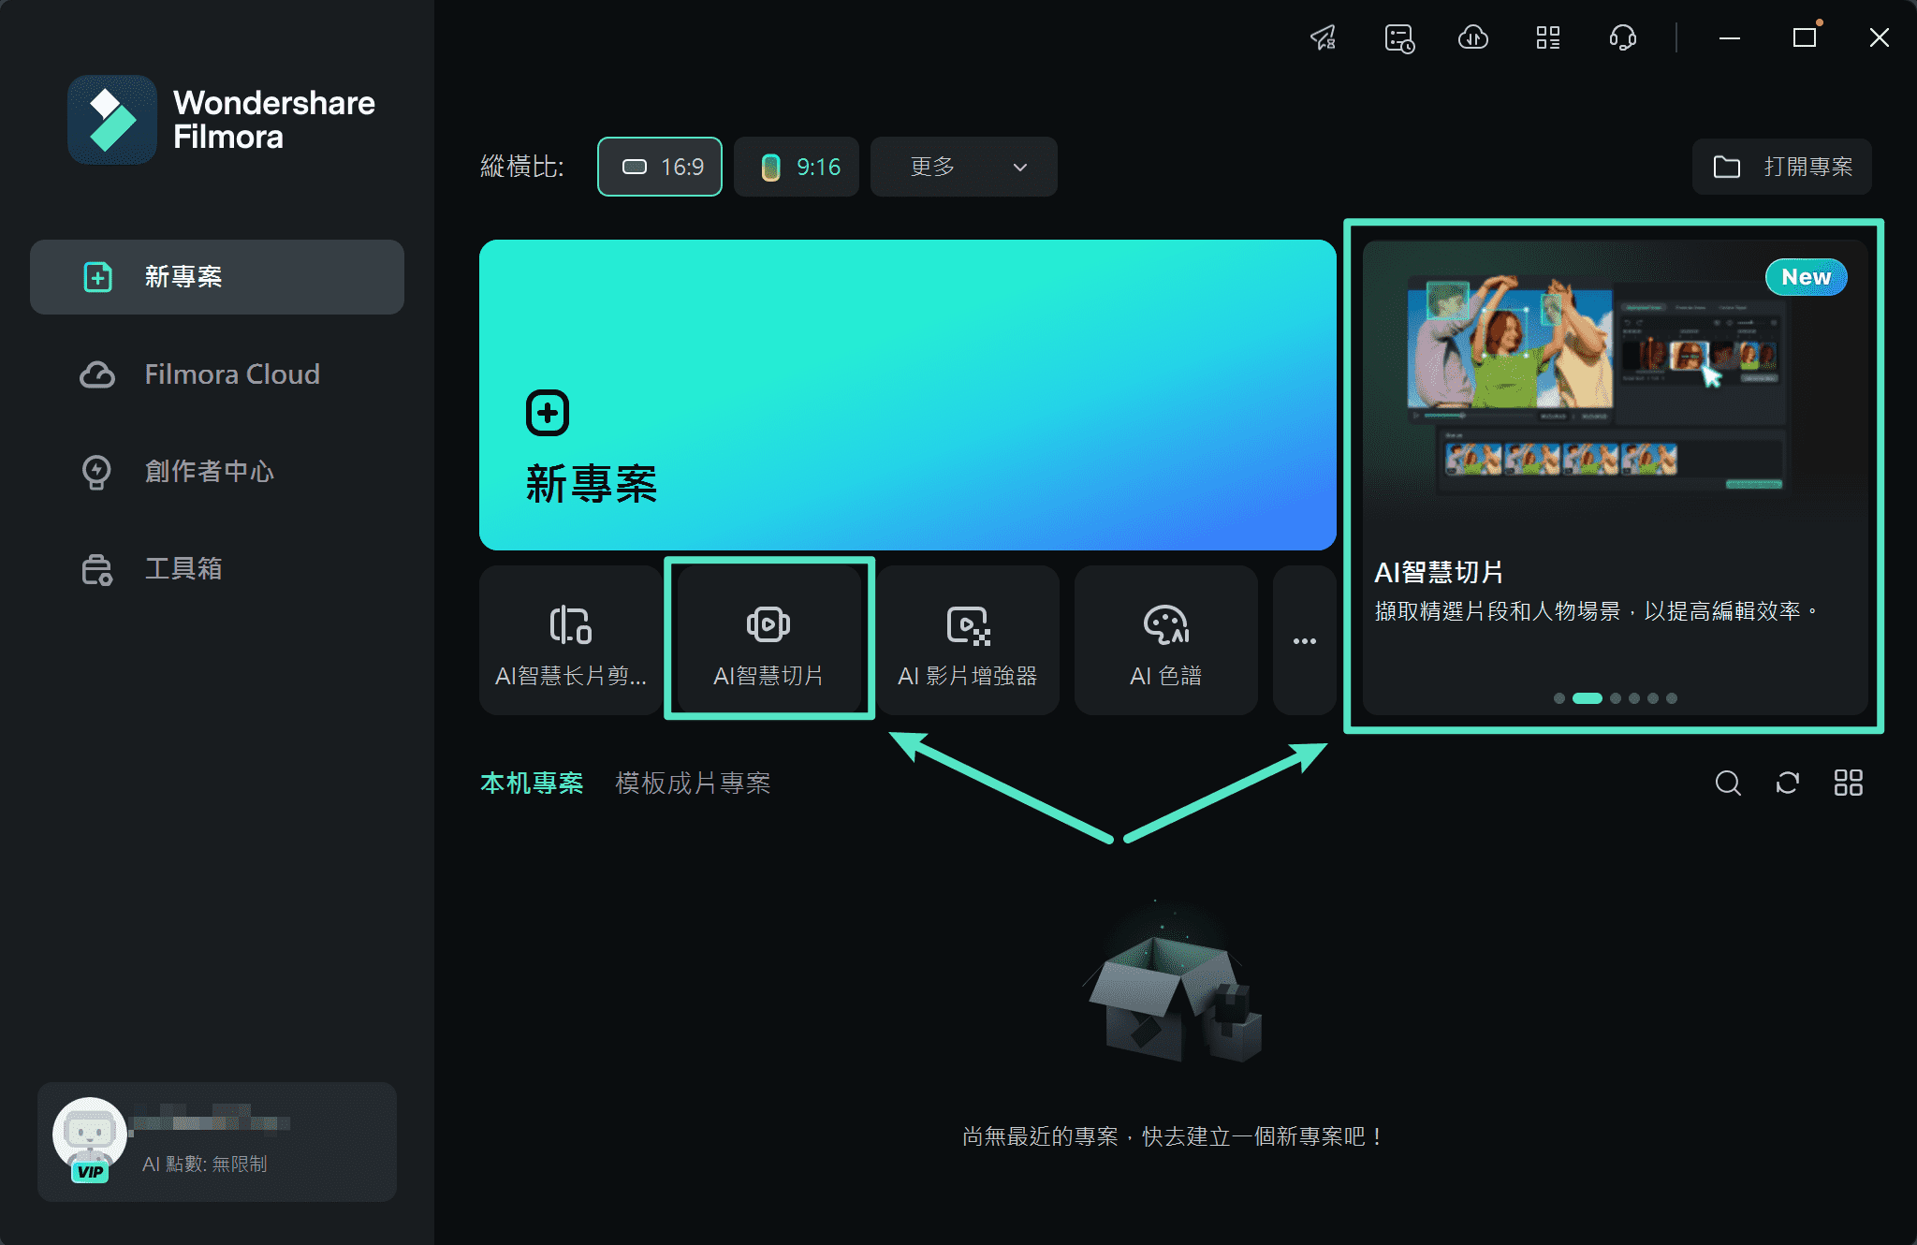Click the New badge on the banner
This screenshot has height=1245, width=1917.
pyautogui.click(x=1806, y=277)
